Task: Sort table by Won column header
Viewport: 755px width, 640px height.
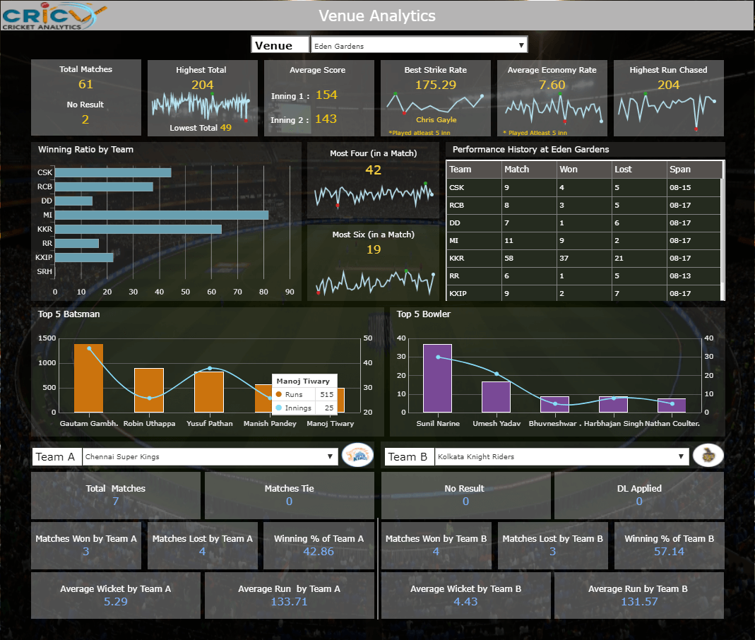Action: (x=584, y=170)
